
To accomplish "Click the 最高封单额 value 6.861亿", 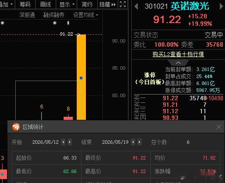I will click(205, 83).
